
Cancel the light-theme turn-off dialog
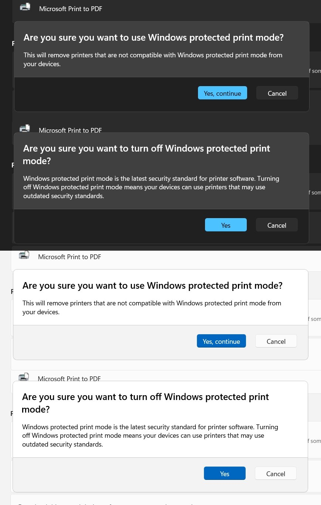(x=276, y=473)
